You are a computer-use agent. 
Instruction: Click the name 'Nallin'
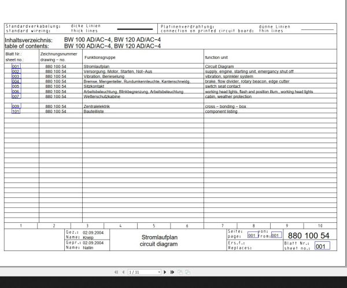[x=88, y=248]
